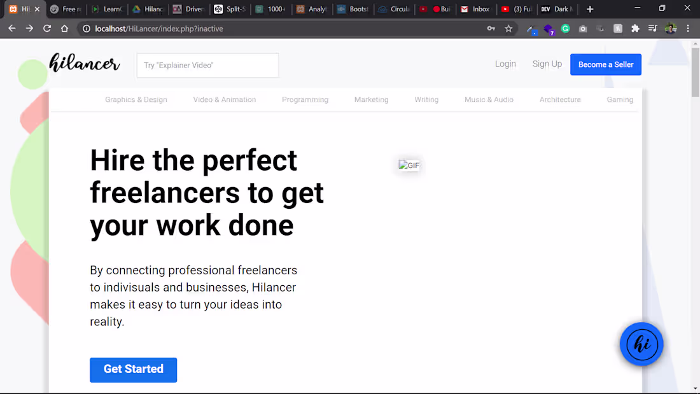Close the Hilancer active tab
700x394 pixels.
(37, 9)
